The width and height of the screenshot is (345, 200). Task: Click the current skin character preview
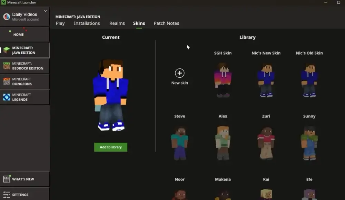pyautogui.click(x=111, y=95)
